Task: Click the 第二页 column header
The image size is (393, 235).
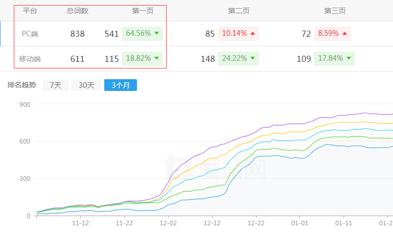Action: pyautogui.click(x=239, y=11)
